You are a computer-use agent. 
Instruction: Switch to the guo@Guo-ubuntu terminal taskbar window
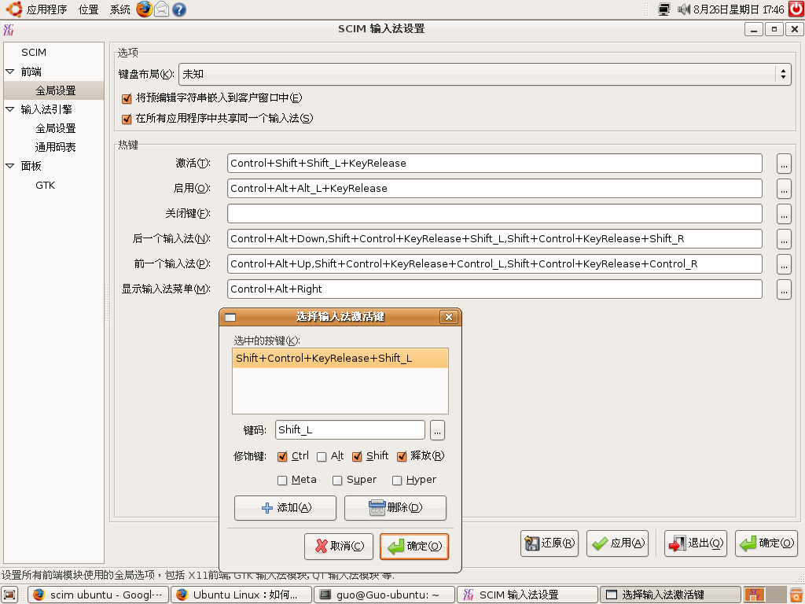[x=384, y=595]
